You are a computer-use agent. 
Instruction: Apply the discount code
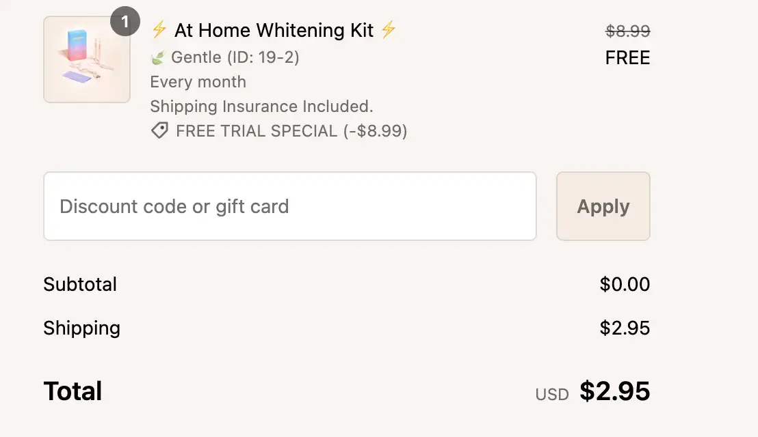tap(603, 206)
